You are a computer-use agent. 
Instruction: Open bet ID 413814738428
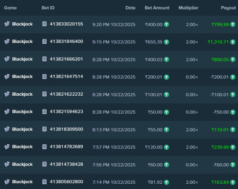coord(67,164)
